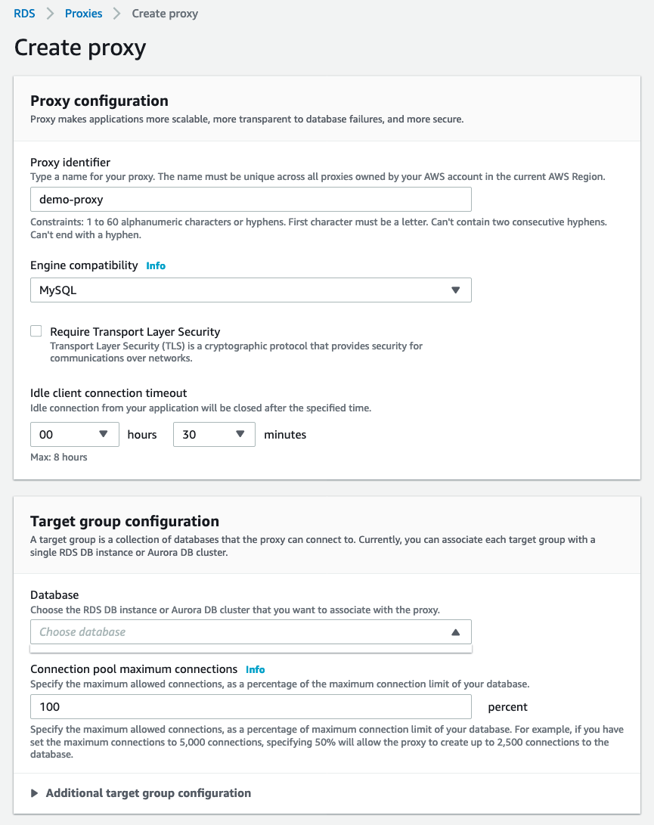Click the hours dropdown arrow icon
Screen dimensions: 654x825
[x=104, y=434]
